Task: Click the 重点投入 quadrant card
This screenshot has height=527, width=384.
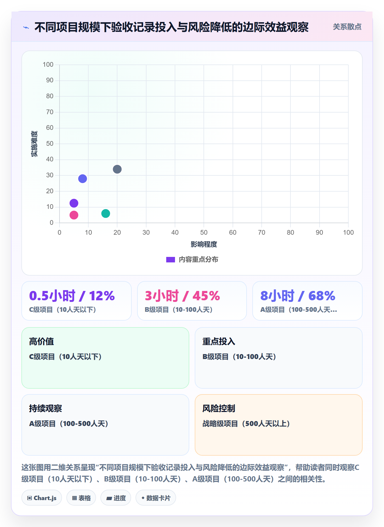Action: point(279,358)
